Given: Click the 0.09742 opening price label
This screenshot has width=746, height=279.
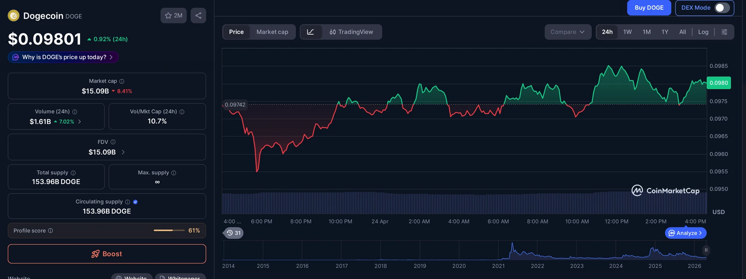Looking at the screenshot, I should (x=235, y=105).
